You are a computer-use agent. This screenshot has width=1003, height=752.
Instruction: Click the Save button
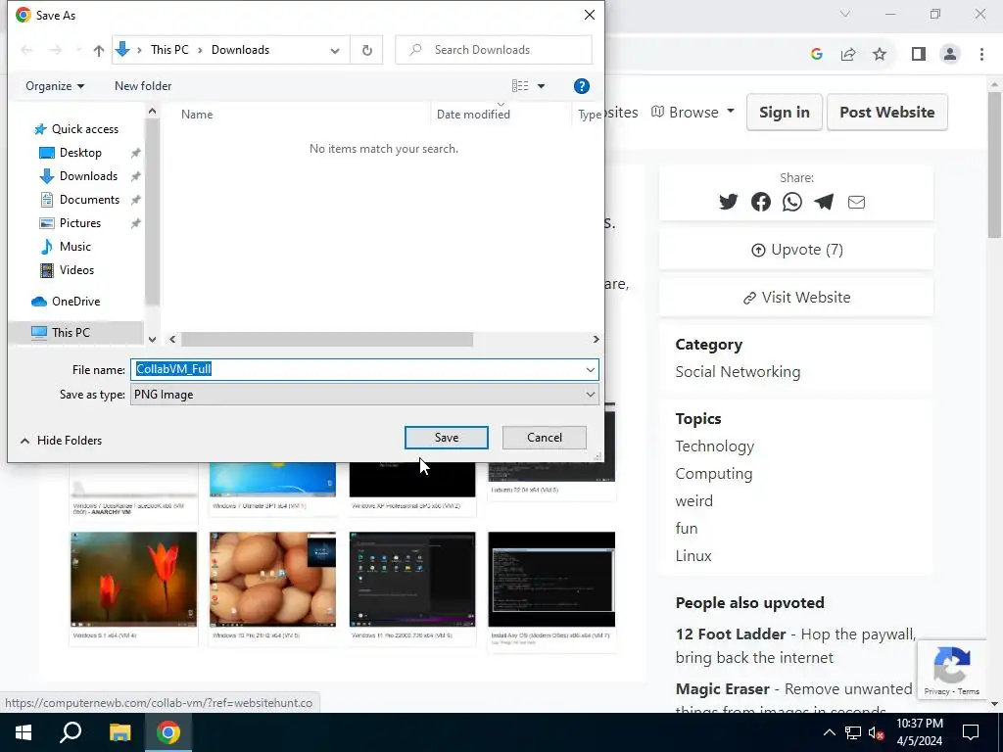tap(447, 438)
